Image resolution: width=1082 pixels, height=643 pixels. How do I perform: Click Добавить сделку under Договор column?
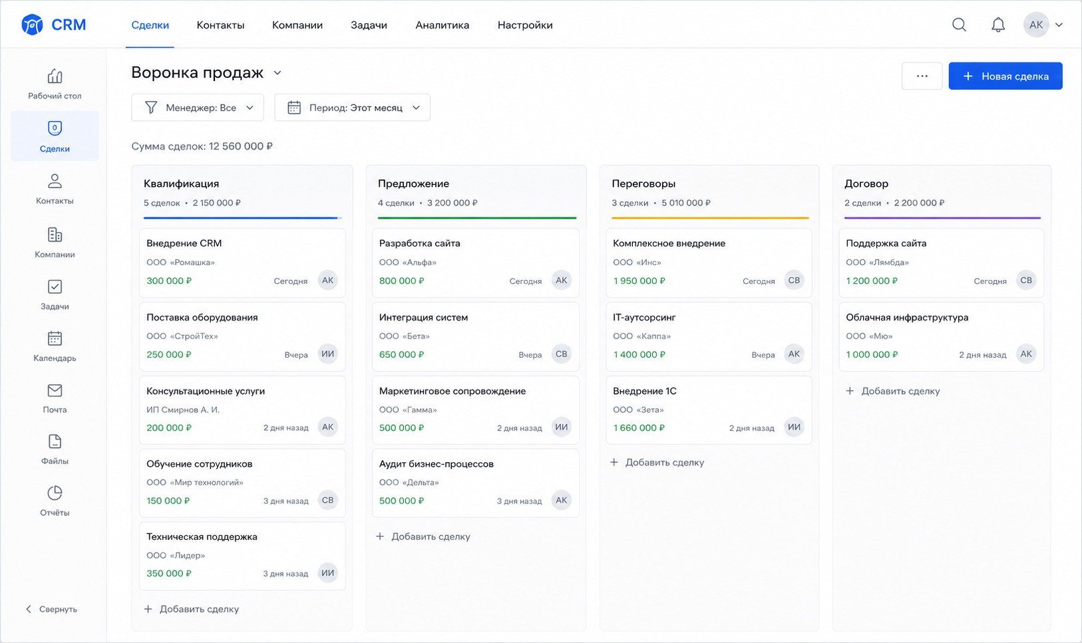[892, 391]
